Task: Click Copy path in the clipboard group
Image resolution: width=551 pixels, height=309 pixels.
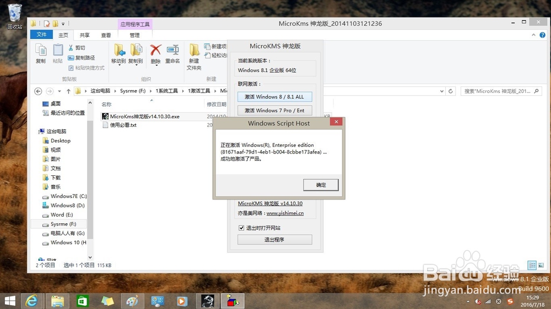Action: pos(81,58)
